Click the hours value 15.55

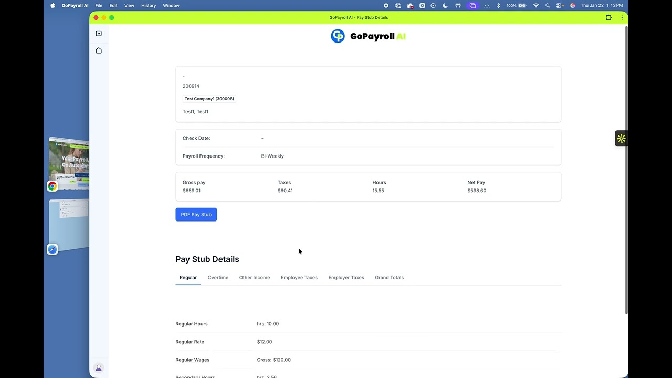378,191
